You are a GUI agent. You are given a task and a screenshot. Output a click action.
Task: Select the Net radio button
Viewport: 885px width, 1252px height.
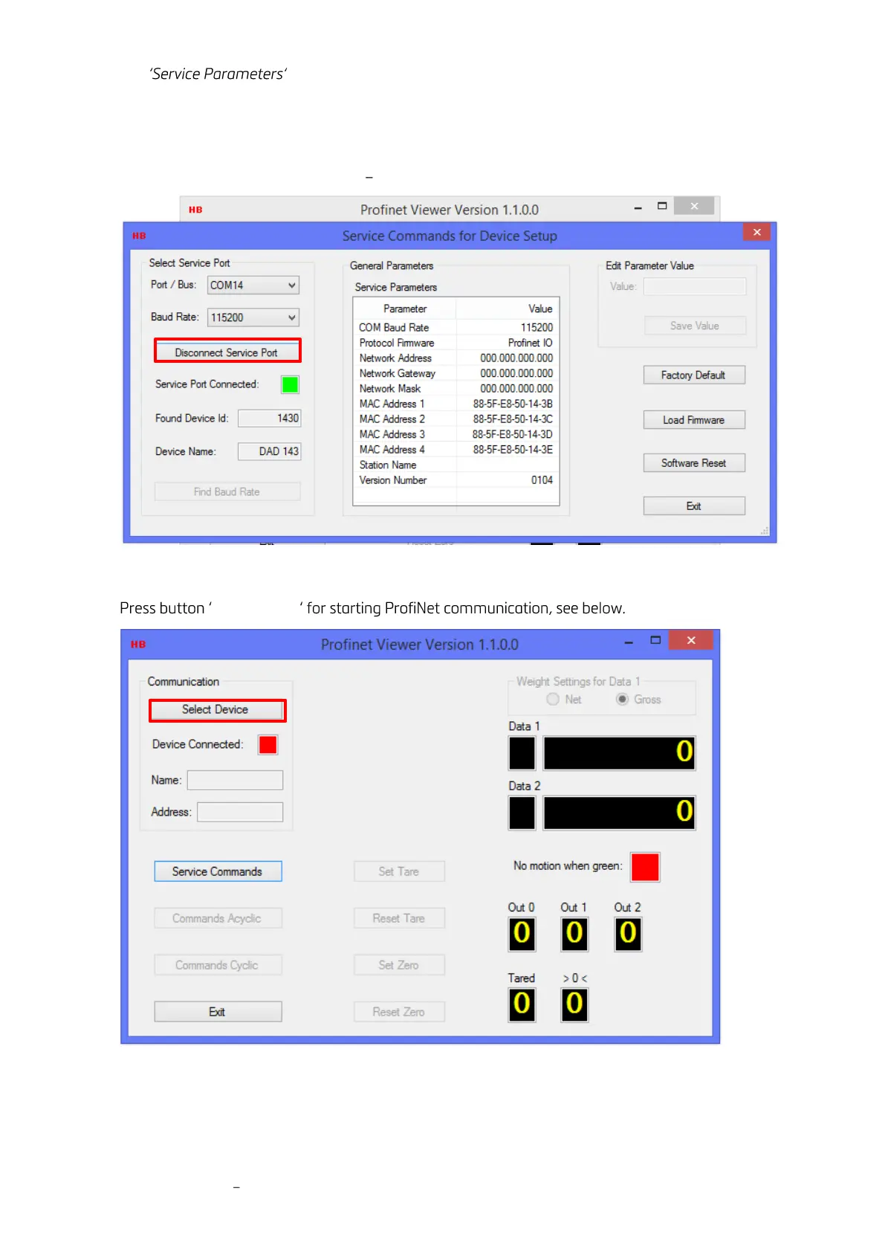point(553,700)
